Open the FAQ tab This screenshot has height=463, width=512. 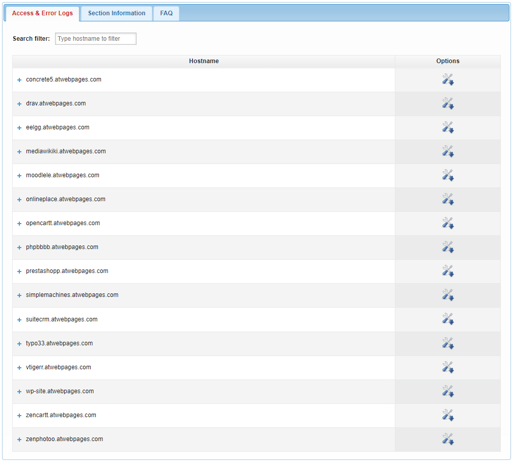coord(166,14)
